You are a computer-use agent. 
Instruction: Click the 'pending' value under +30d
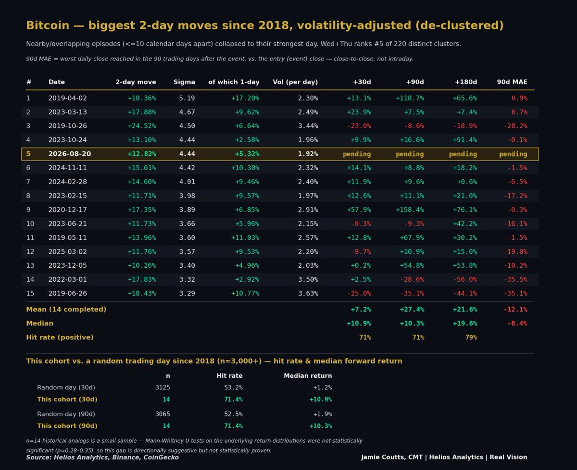tap(357, 154)
